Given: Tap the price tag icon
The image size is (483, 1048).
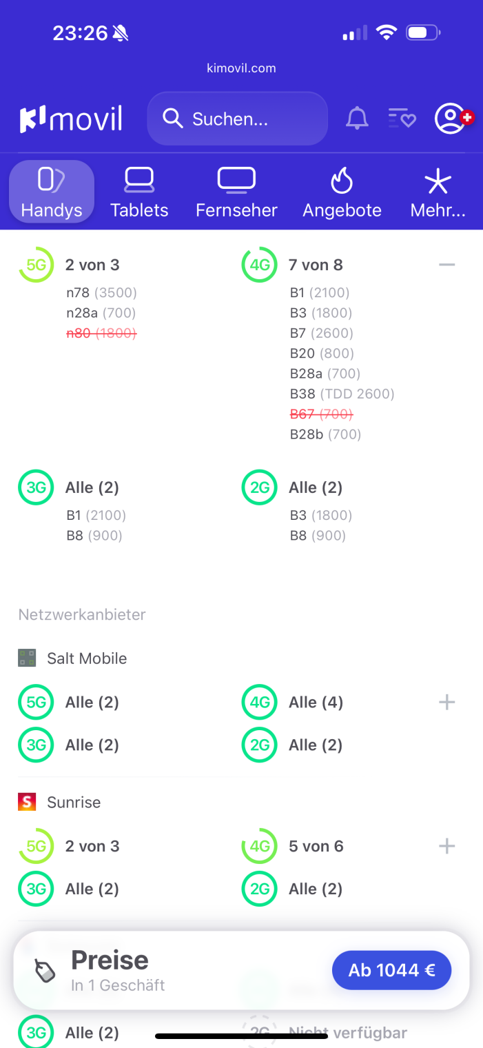Looking at the screenshot, I should [45, 971].
